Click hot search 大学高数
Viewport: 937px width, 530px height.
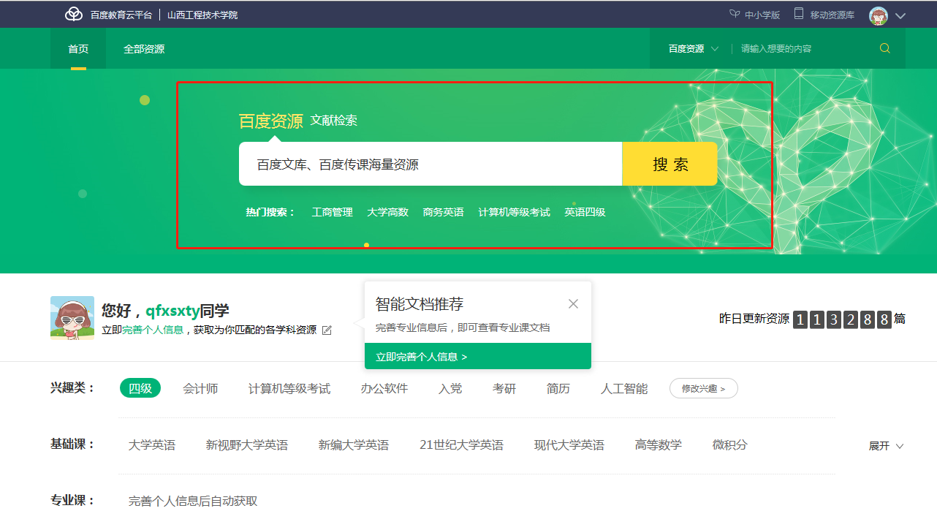tap(387, 212)
